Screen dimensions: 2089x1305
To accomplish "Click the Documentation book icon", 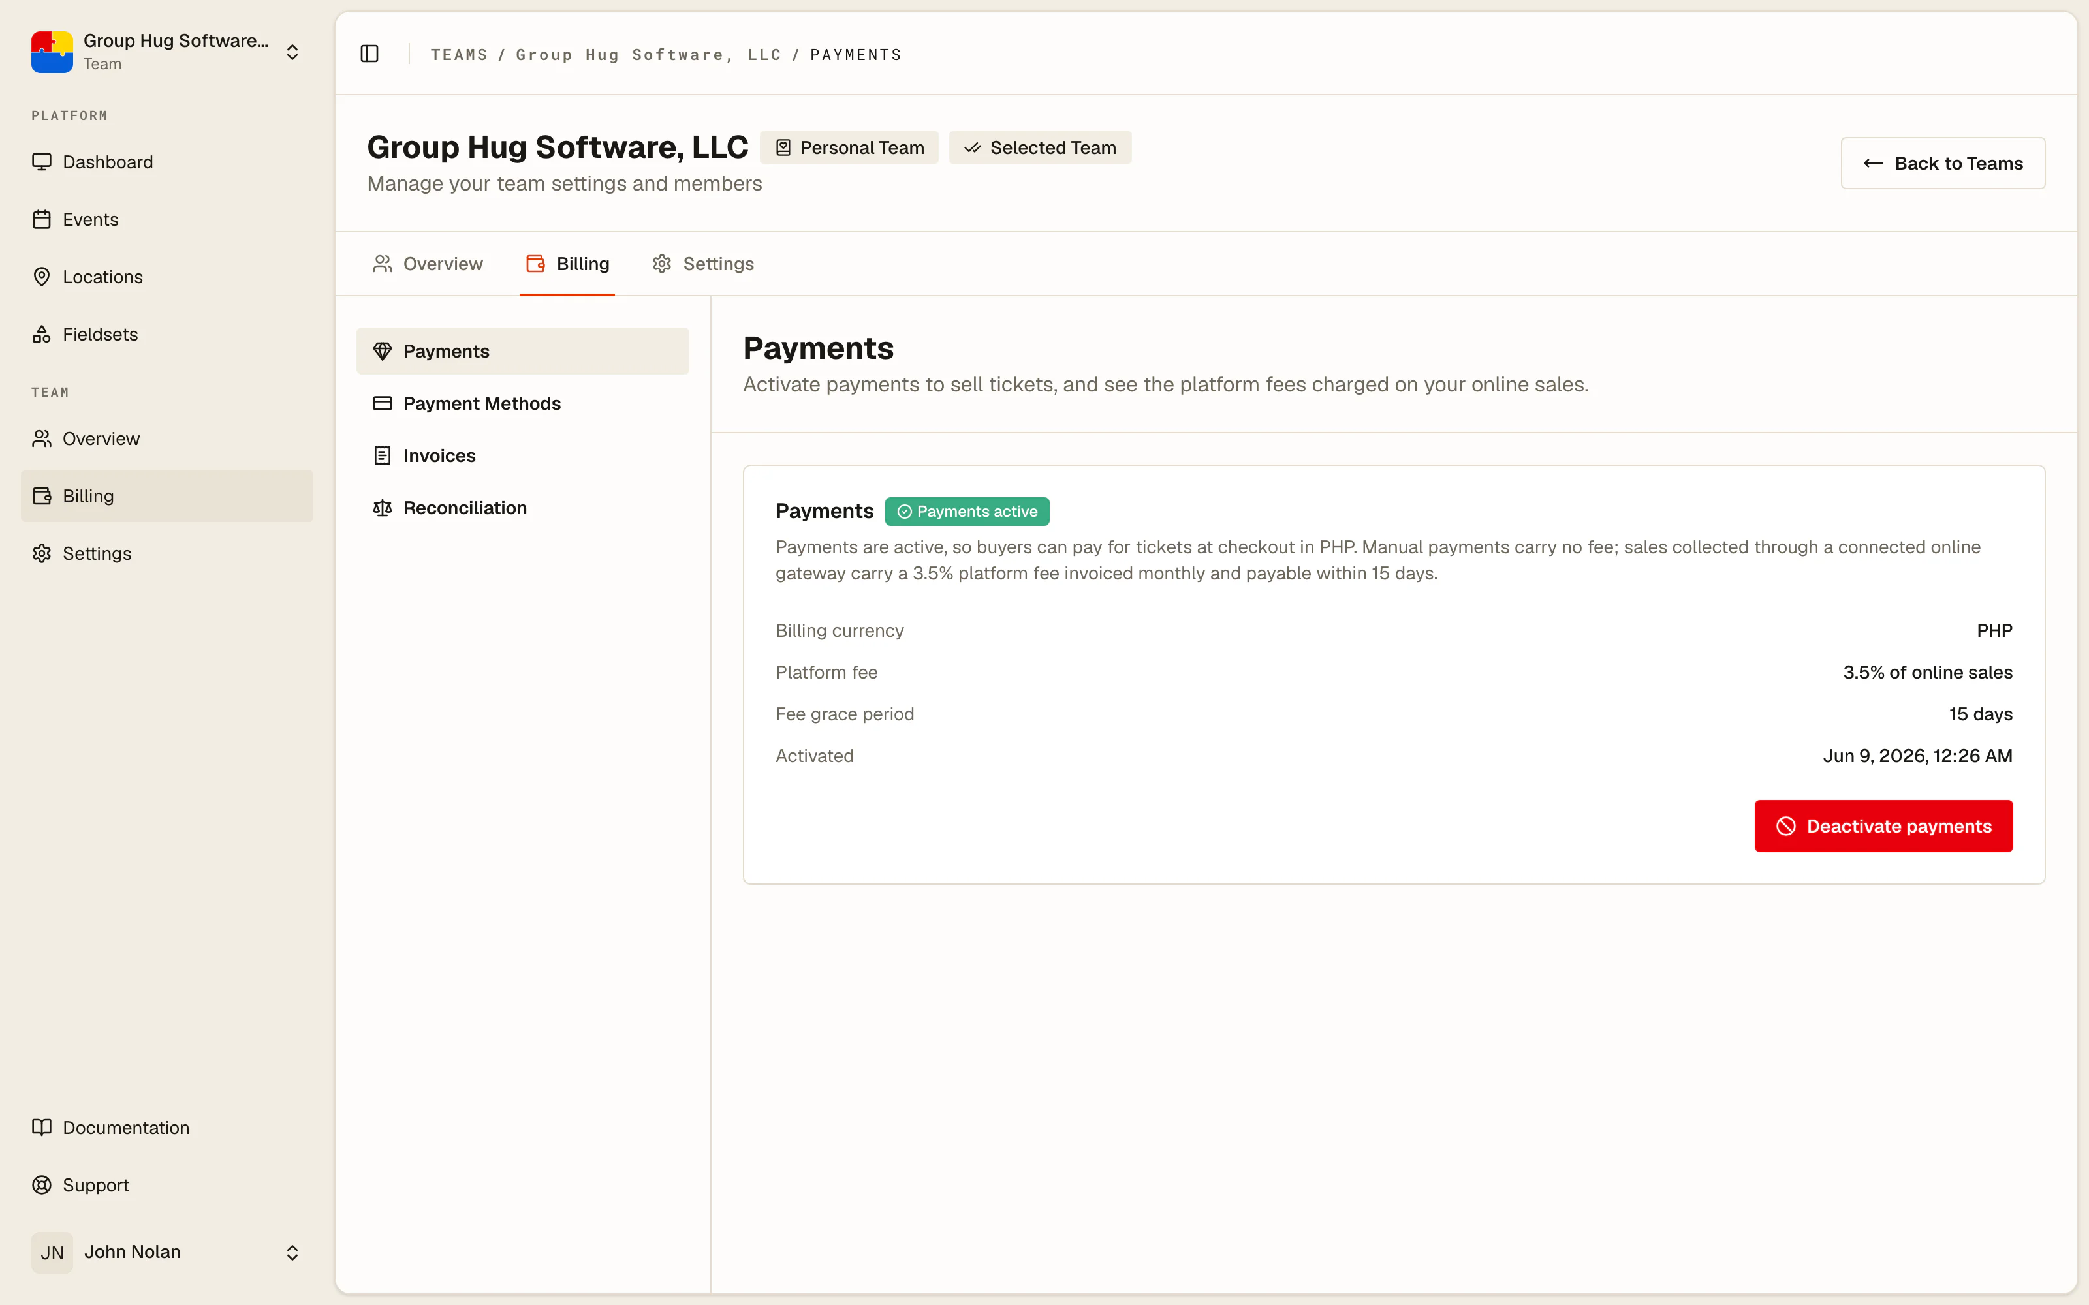I will pos(41,1128).
